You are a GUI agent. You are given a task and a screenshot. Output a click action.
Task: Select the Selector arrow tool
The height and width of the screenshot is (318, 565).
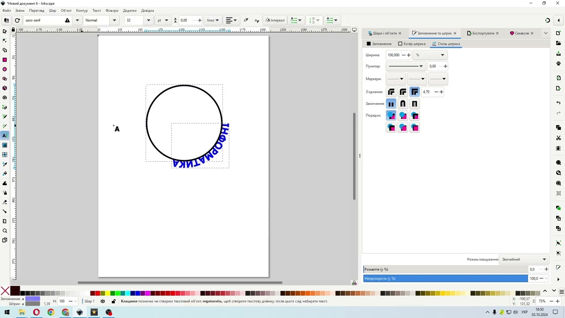5,31
